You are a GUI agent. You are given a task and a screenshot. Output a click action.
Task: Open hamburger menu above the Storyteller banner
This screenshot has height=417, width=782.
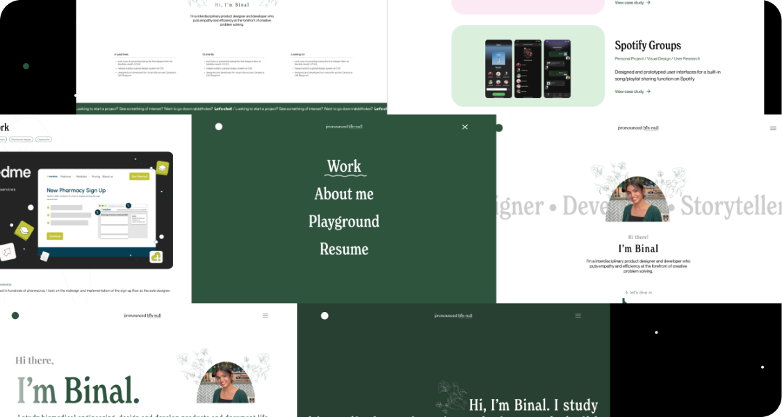773,128
